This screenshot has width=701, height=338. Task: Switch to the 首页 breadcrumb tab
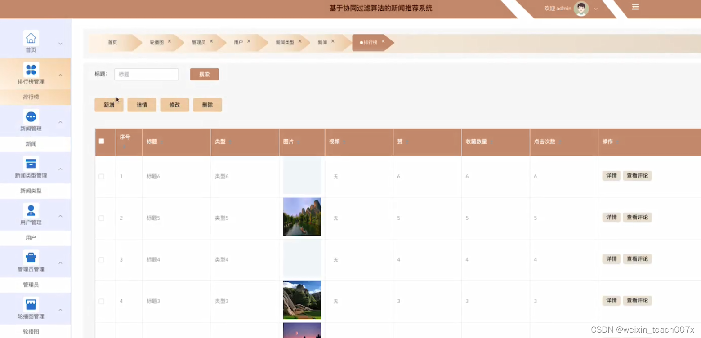pos(112,43)
